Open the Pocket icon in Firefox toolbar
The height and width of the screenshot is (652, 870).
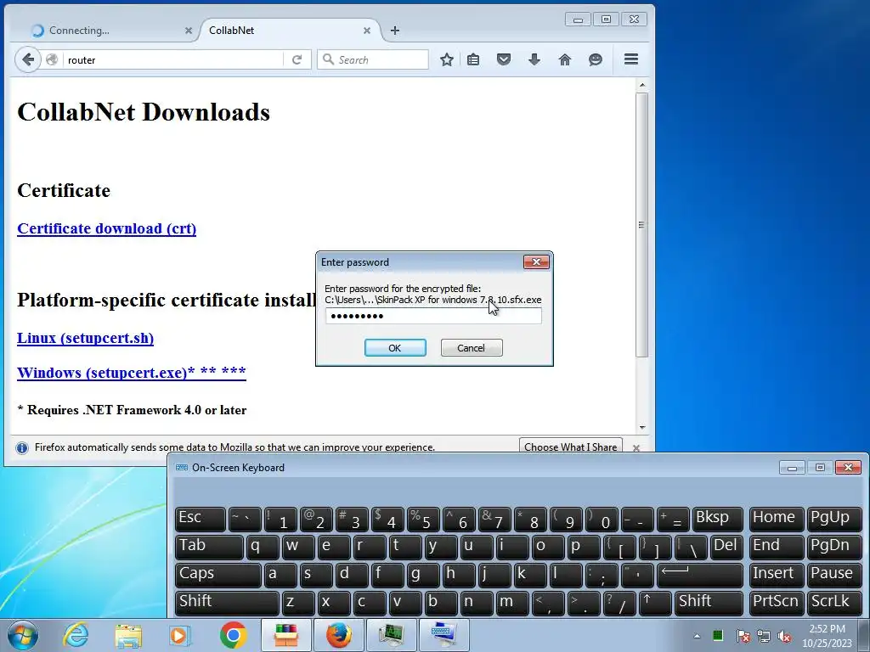coord(503,59)
